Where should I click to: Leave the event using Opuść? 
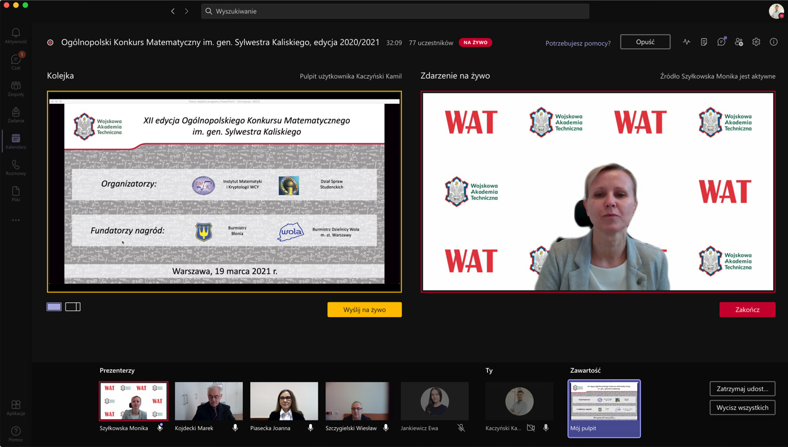(x=645, y=42)
